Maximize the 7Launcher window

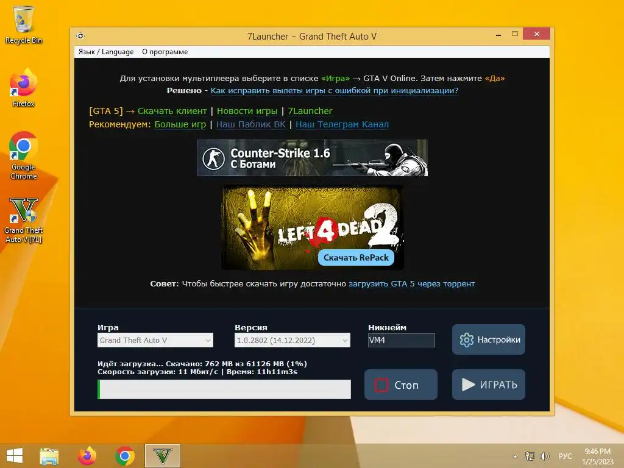(514, 34)
